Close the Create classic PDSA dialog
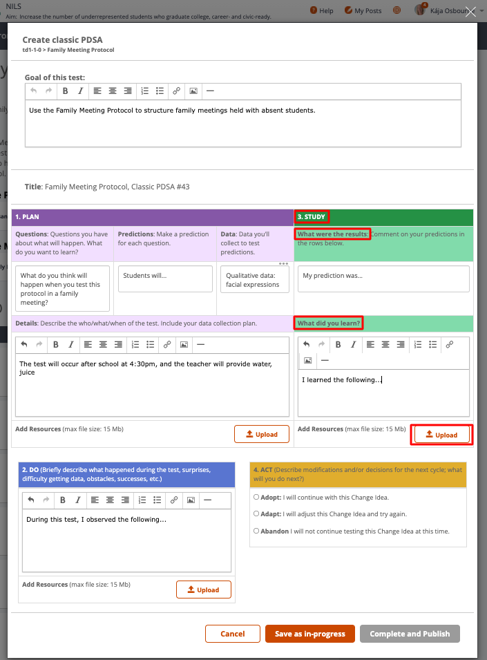This screenshot has height=660, width=487. click(x=470, y=12)
